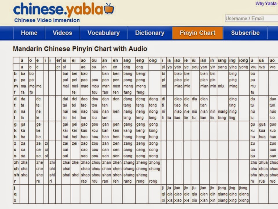
Task: Select the Home tab
Action: point(29,33)
